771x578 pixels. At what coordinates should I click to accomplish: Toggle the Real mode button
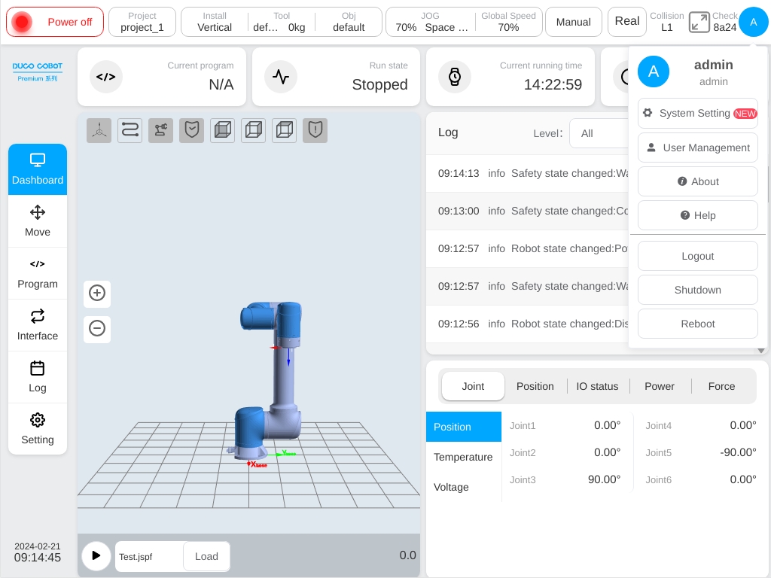[x=627, y=22]
